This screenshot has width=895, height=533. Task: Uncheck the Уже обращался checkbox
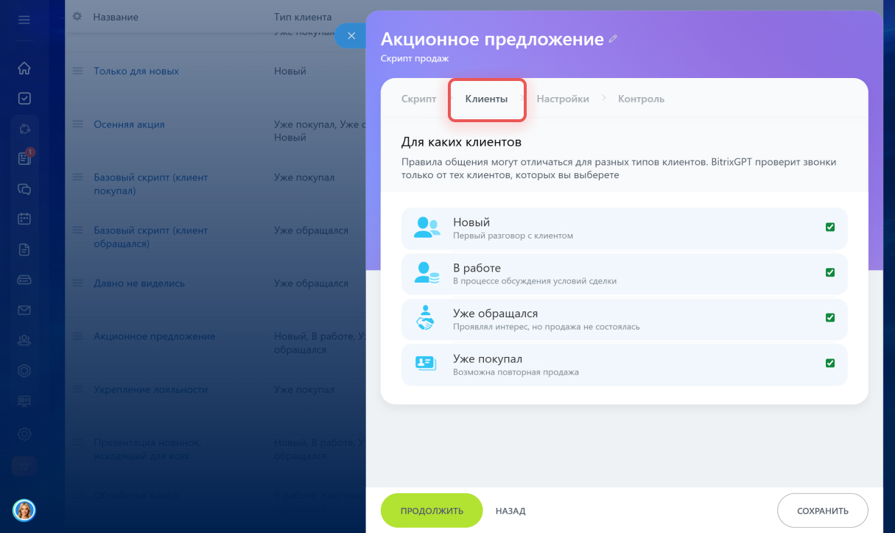[x=830, y=318]
